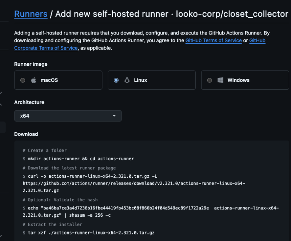Click the Apple logo icon for macOS

(x=33, y=80)
